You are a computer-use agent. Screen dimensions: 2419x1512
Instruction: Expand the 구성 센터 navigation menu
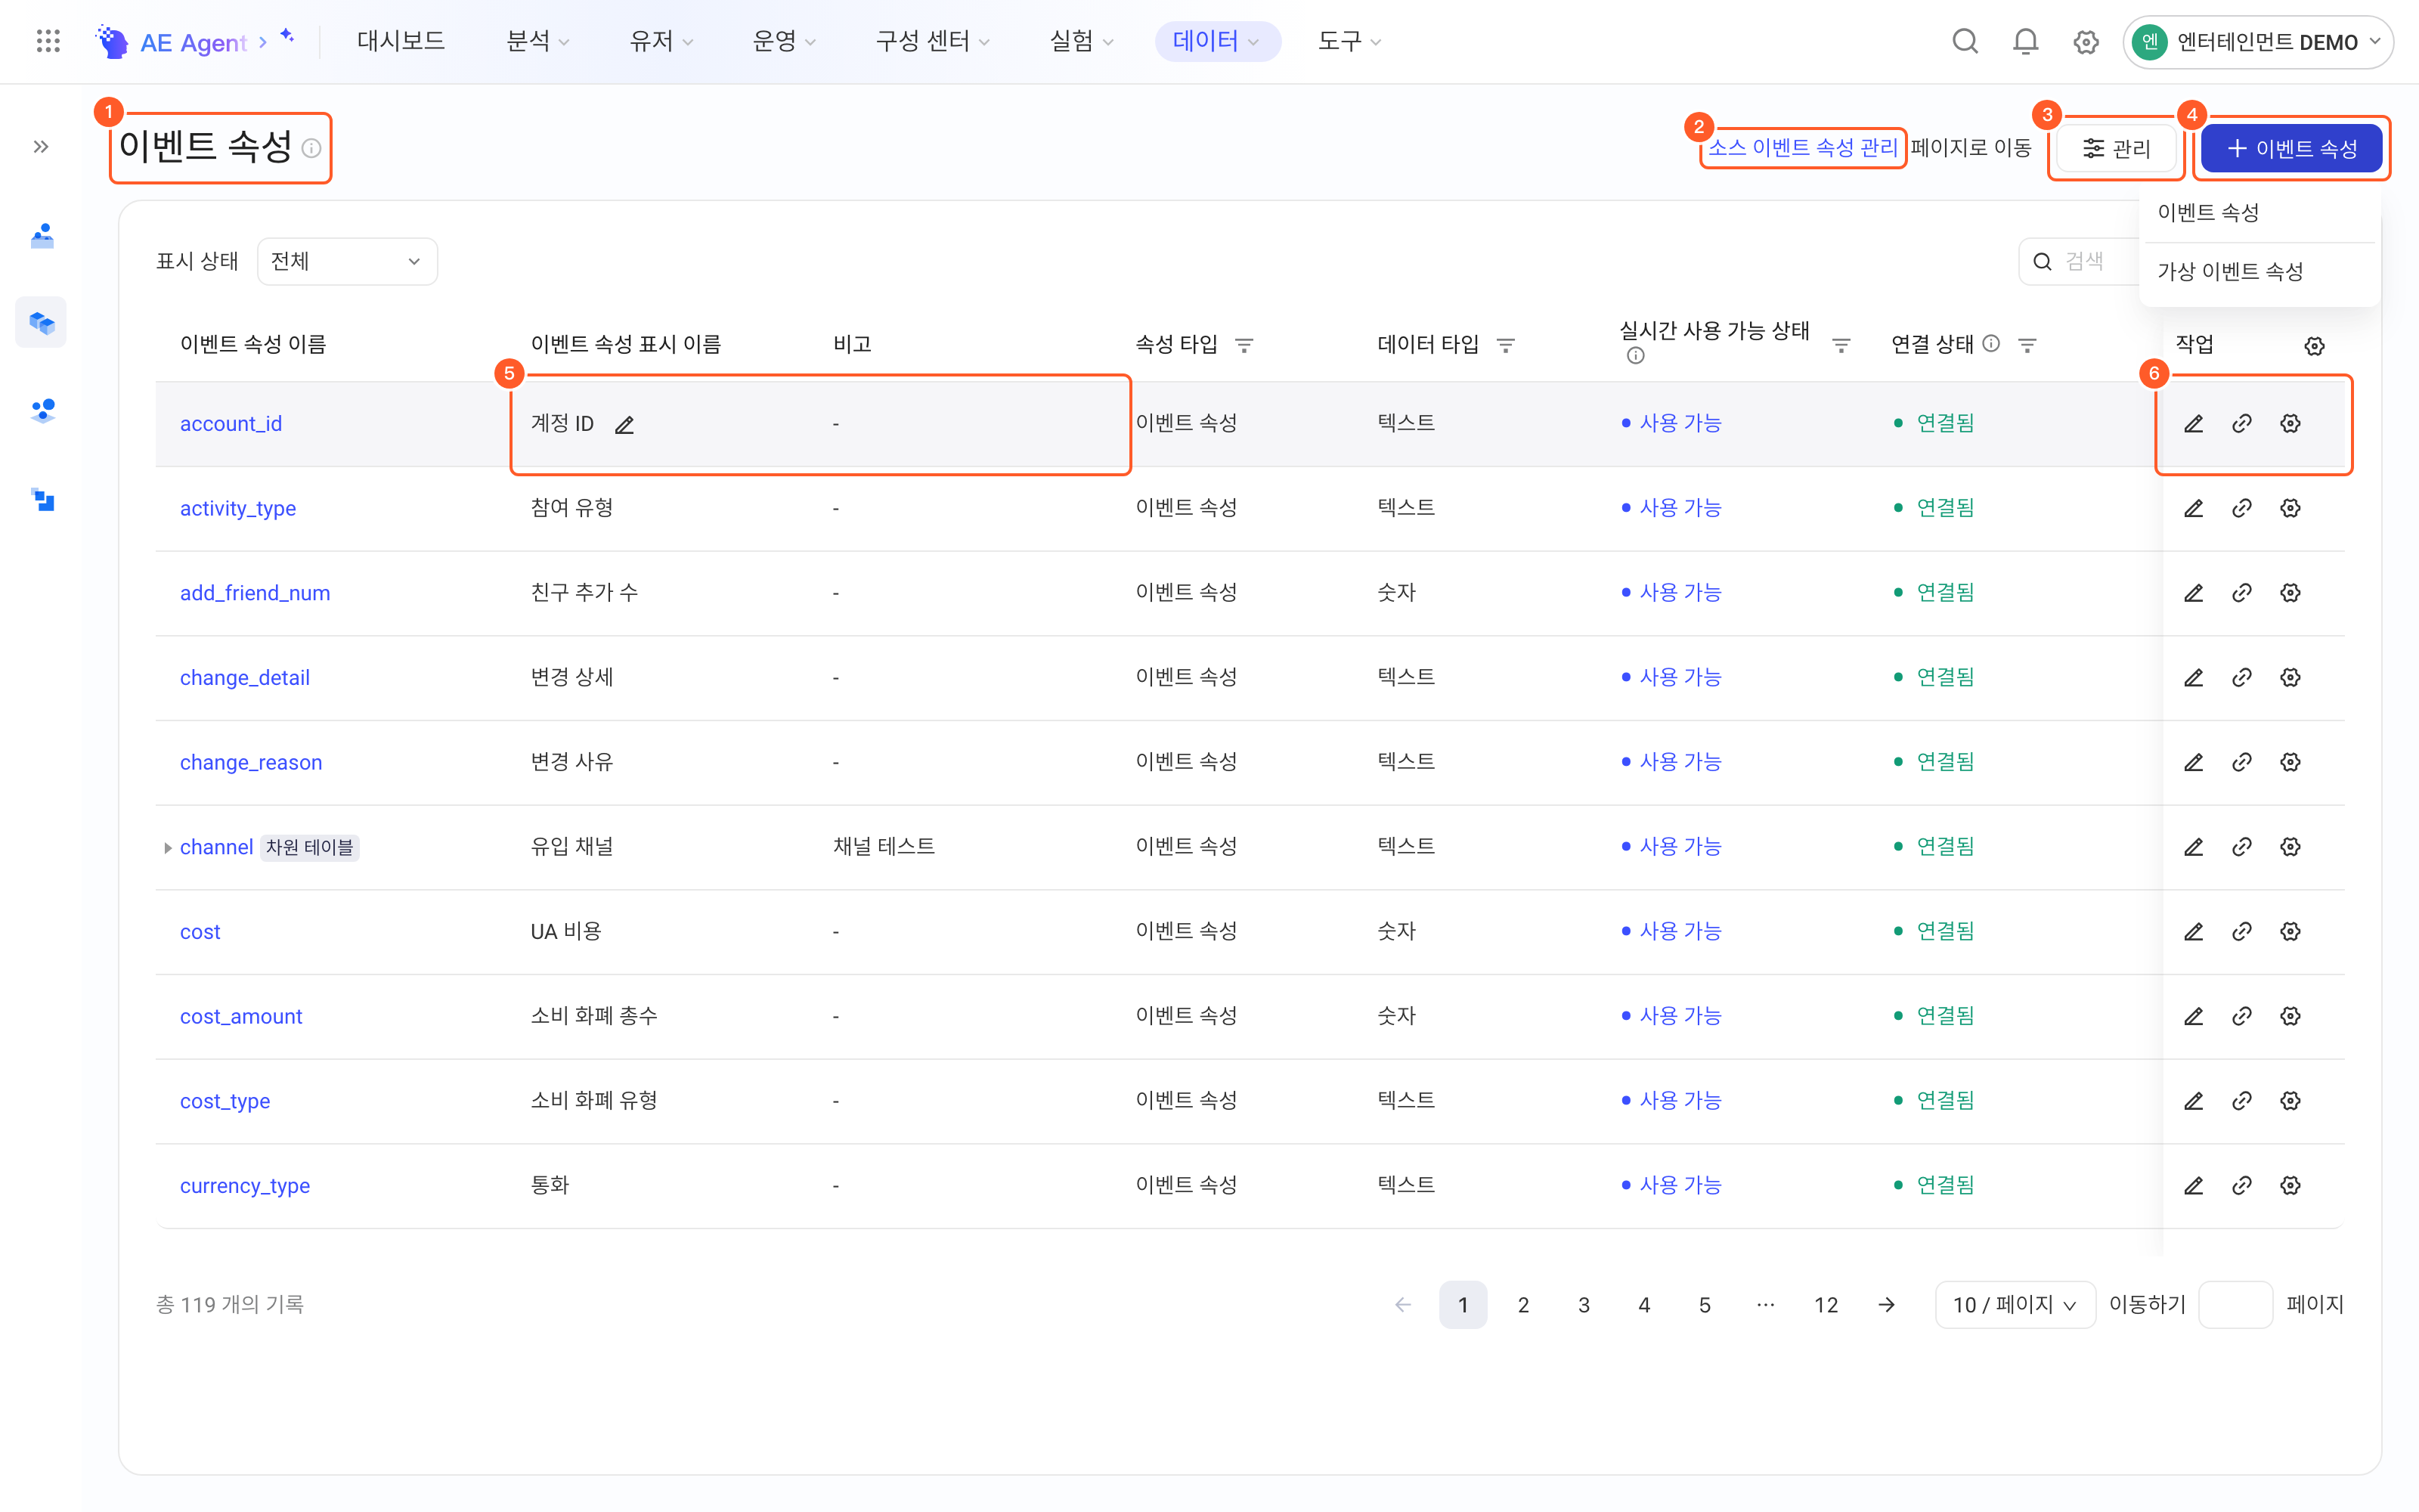[x=933, y=41]
